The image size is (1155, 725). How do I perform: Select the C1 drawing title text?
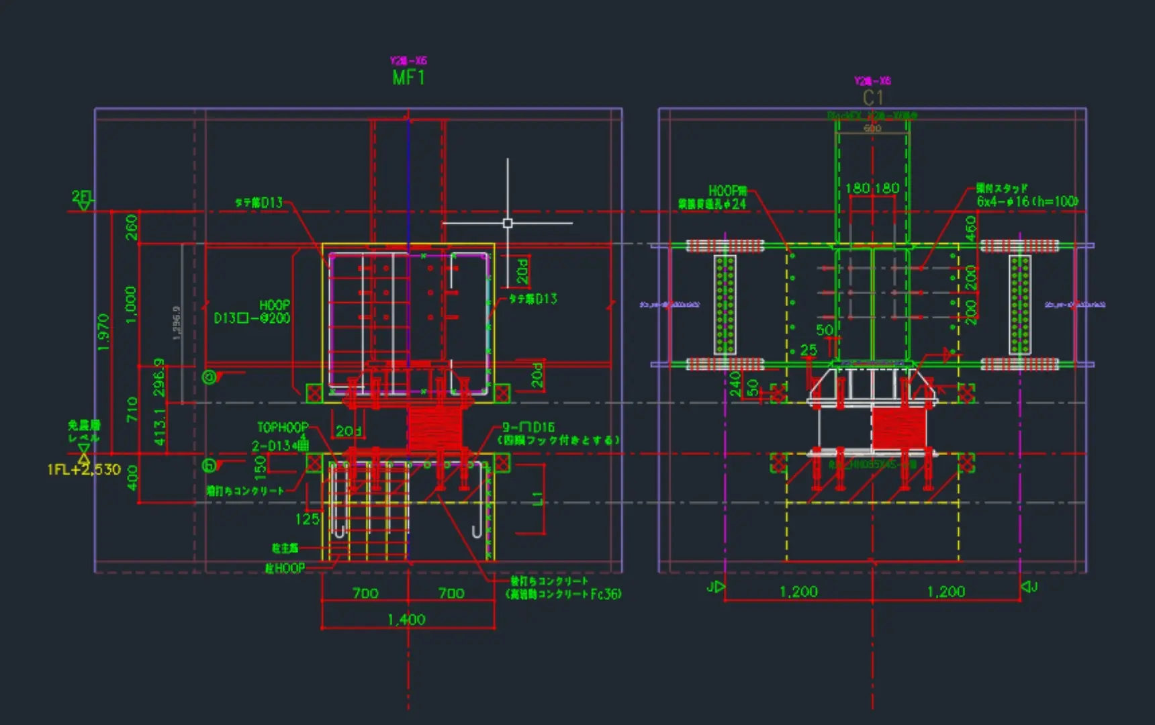click(872, 98)
